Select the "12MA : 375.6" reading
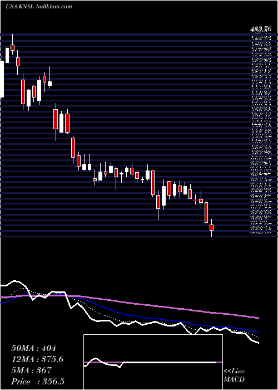This screenshot has height=390, width=278. [x=37, y=359]
